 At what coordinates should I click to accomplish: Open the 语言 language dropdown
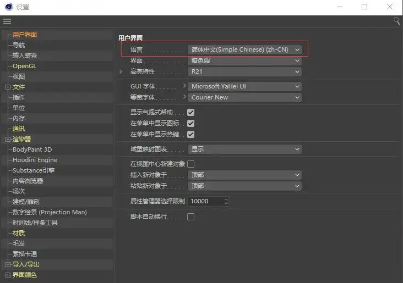click(x=244, y=49)
